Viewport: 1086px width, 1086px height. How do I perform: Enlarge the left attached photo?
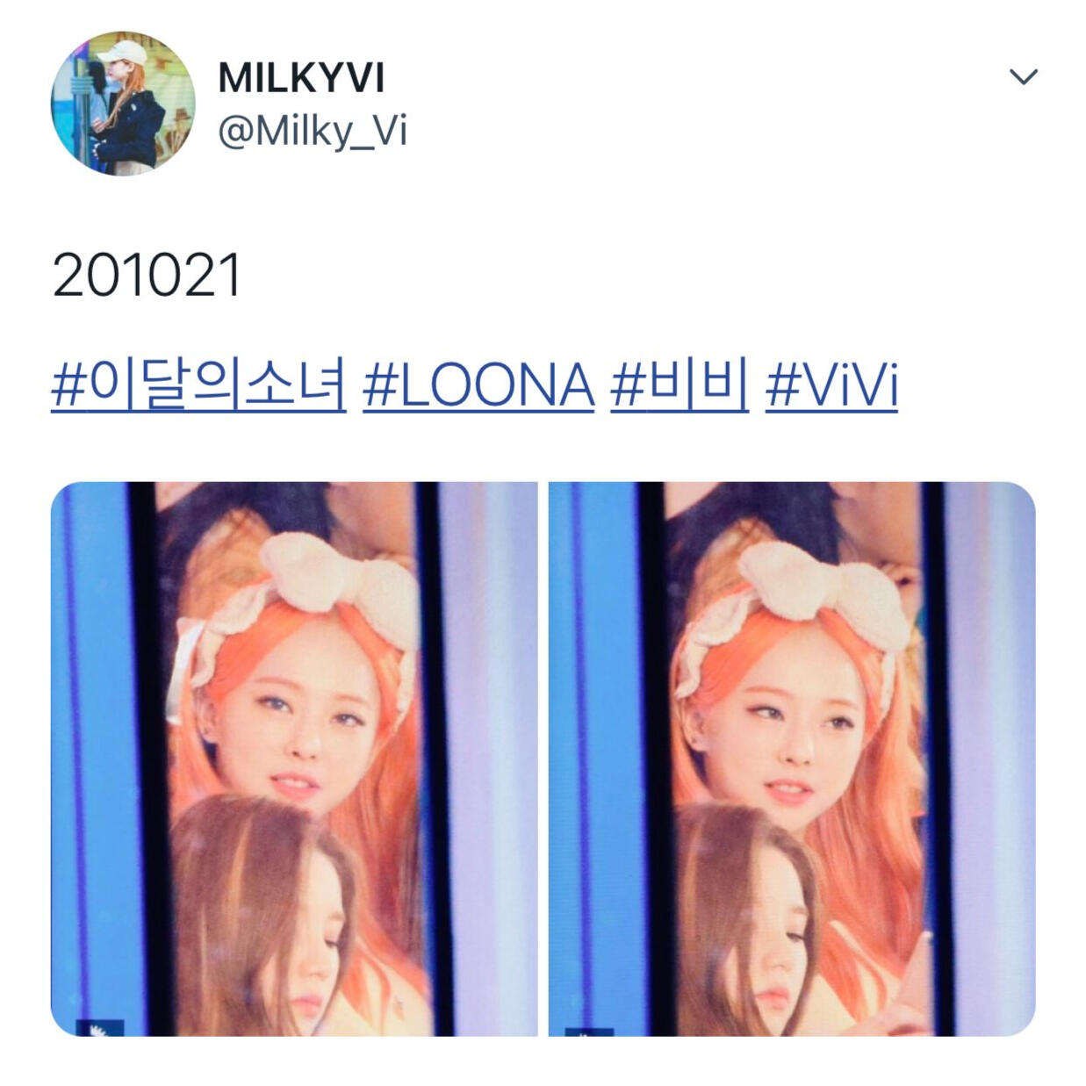point(294,759)
